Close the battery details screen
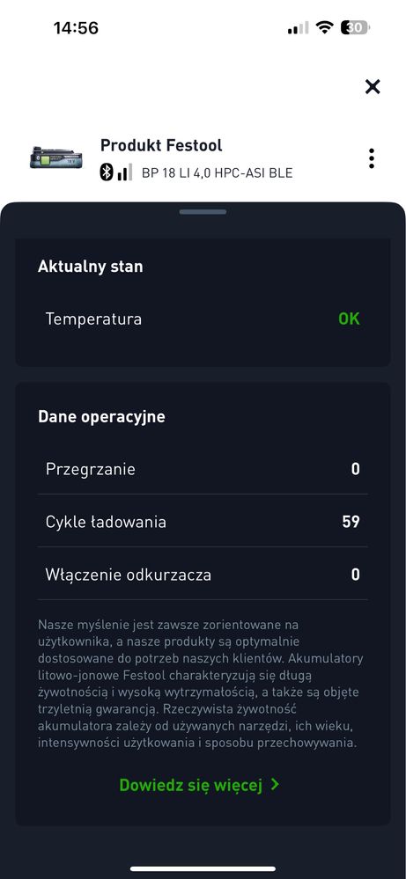 (373, 86)
